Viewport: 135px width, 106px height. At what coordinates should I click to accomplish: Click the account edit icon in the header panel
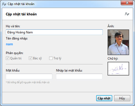pyautogui.click(x=127, y=14)
